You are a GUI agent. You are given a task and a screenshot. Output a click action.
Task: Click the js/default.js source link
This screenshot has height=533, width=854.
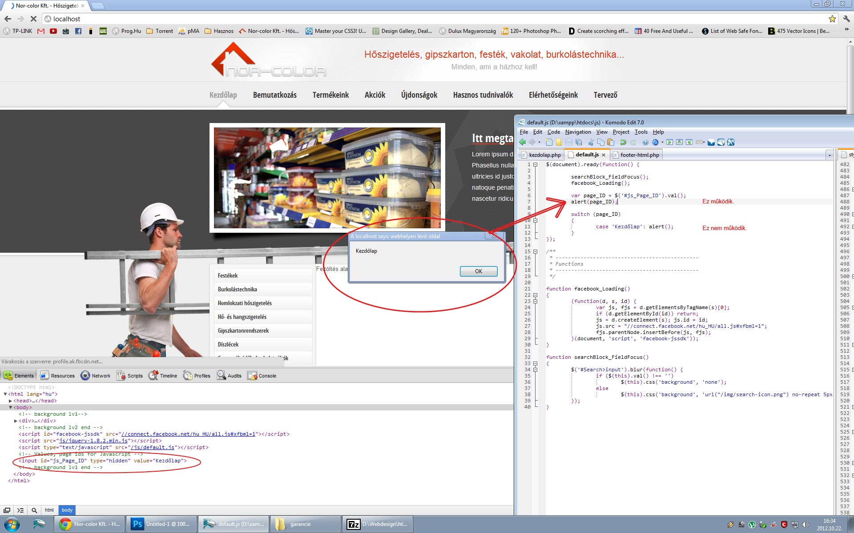152,447
